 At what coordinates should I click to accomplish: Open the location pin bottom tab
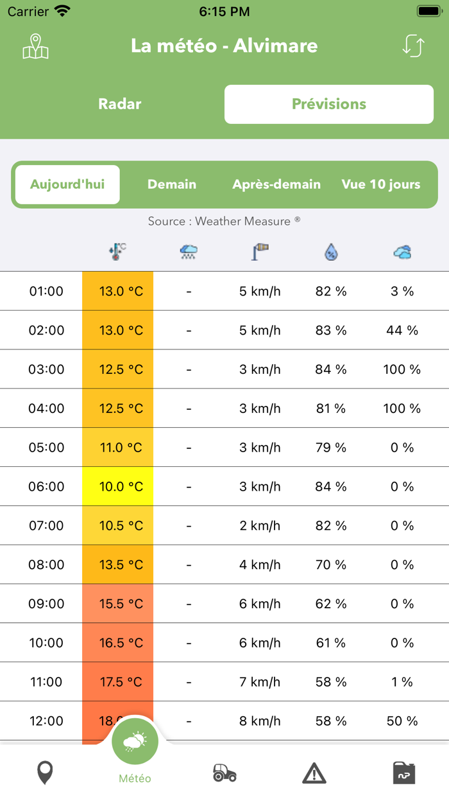coord(45,773)
